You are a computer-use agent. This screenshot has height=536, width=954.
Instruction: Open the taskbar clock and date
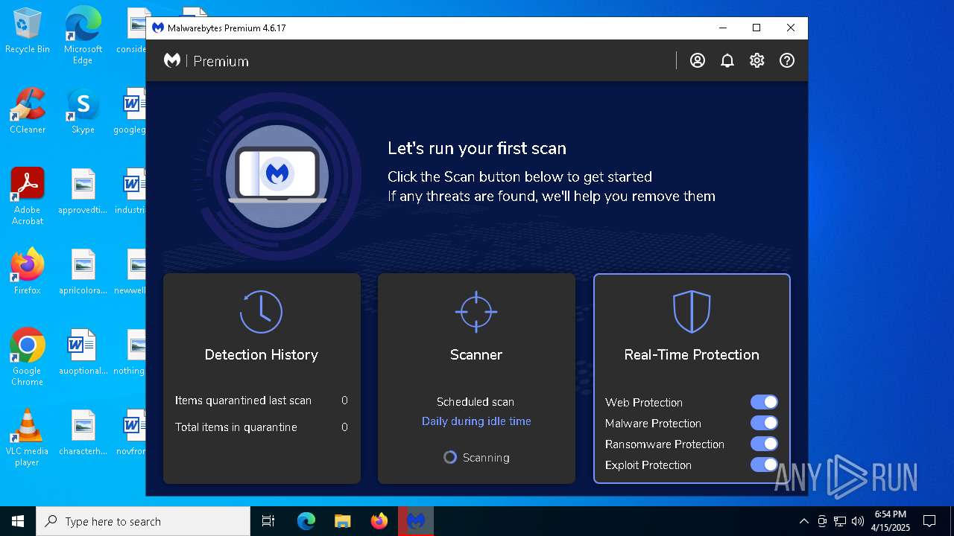click(x=891, y=521)
